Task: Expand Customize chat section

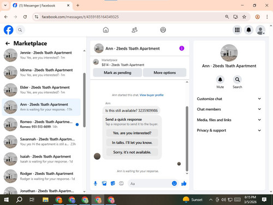Action: 229,99
